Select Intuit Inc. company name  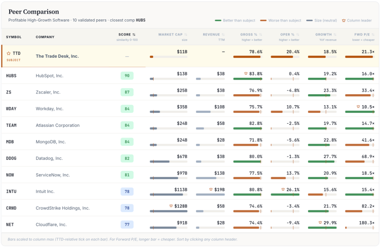click(45, 191)
